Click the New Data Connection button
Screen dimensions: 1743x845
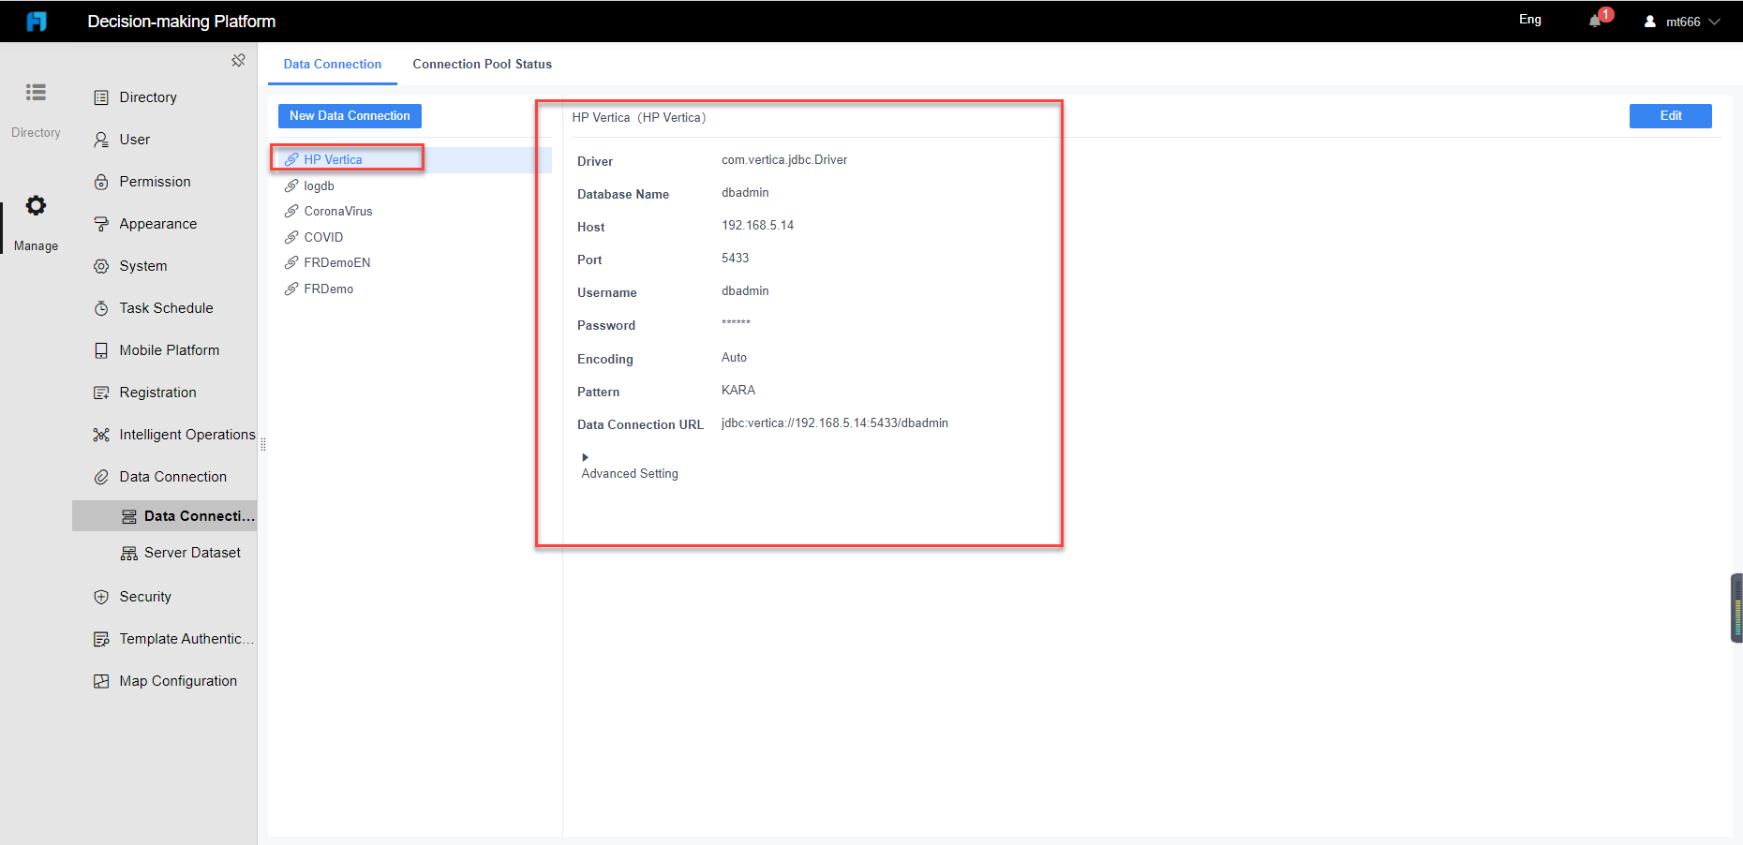349,115
